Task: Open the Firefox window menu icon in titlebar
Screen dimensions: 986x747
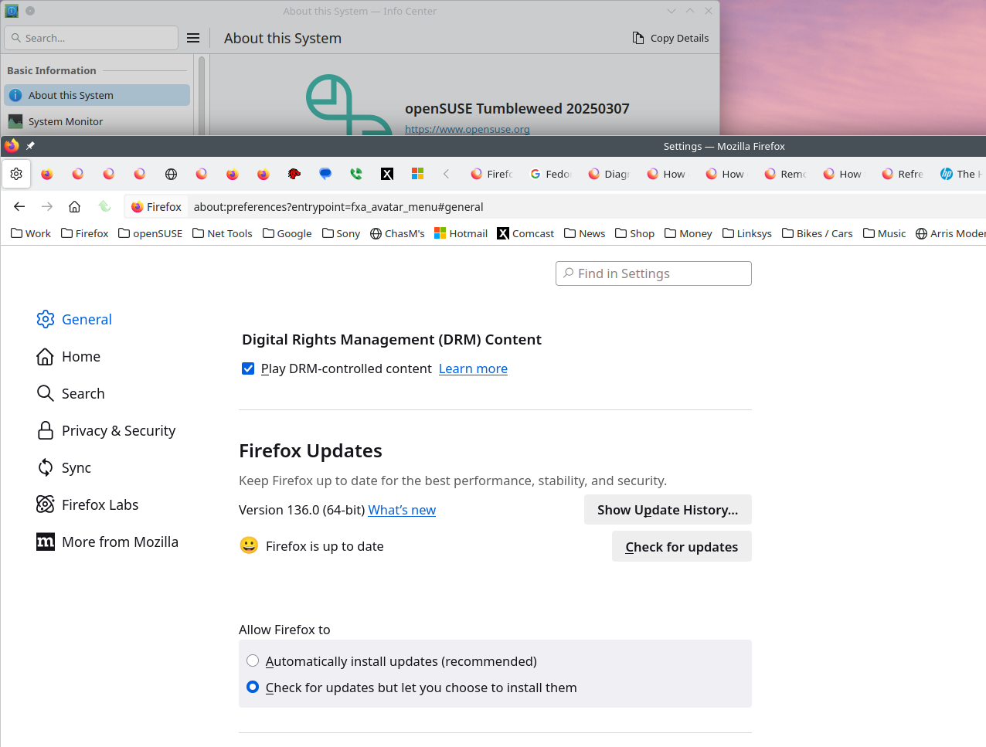Action: pos(12,146)
